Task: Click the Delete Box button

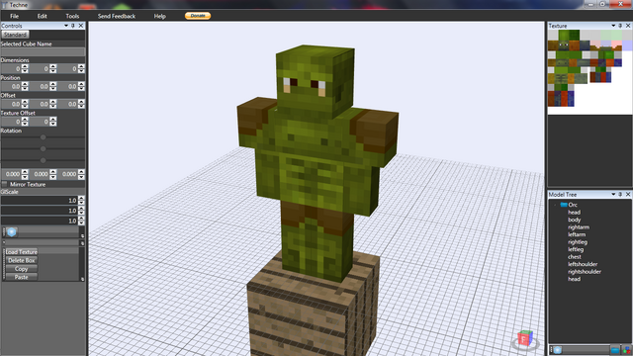Action: click(22, 260)
